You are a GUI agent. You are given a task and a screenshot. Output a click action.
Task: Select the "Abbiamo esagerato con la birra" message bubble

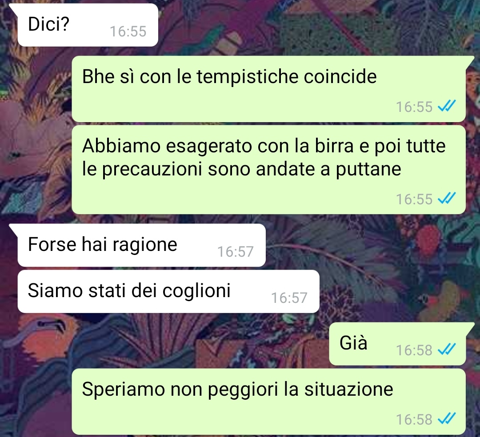point(268,169)
